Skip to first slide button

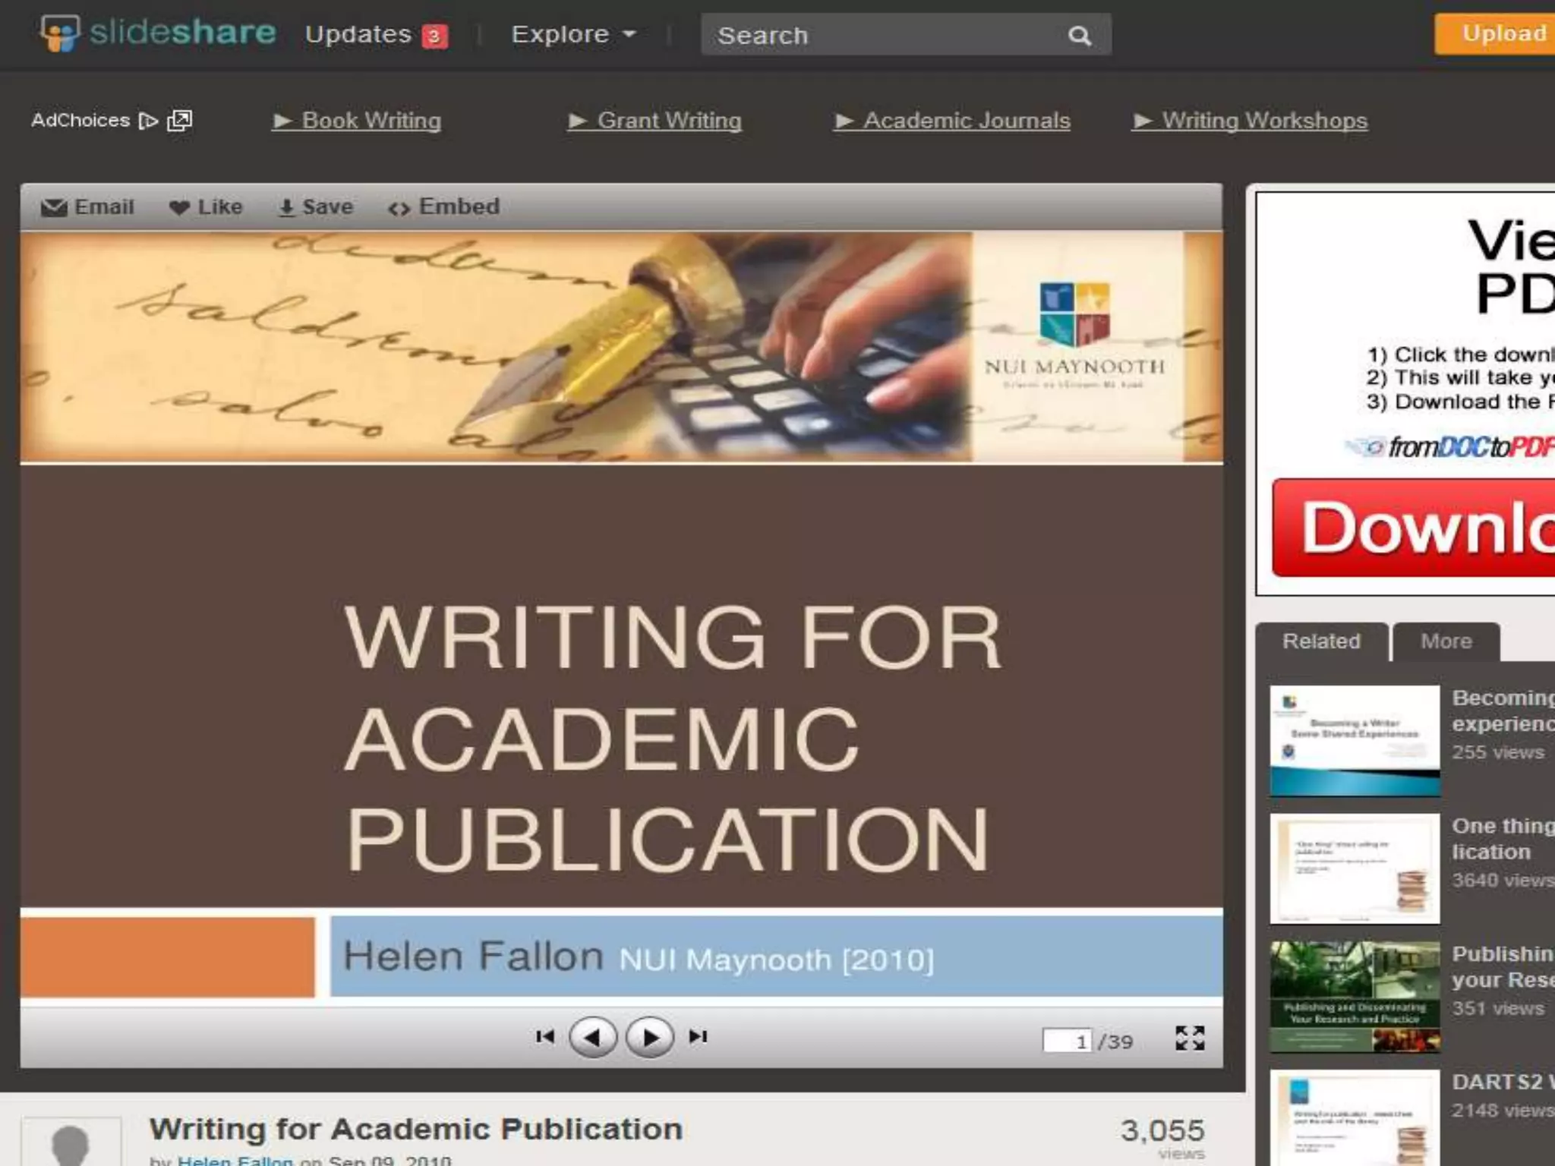[544, 1037]
